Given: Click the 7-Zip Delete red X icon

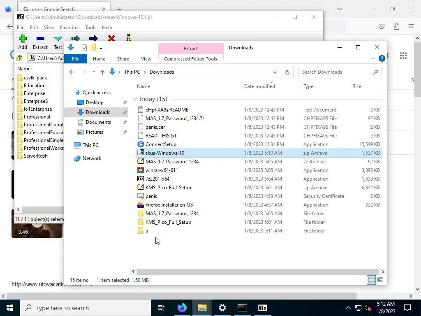Looking at the screenshot, I should pyautogui.click(x=111, y=38).
